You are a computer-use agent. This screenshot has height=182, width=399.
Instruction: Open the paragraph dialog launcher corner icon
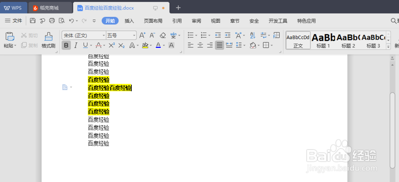coord(280,52)
